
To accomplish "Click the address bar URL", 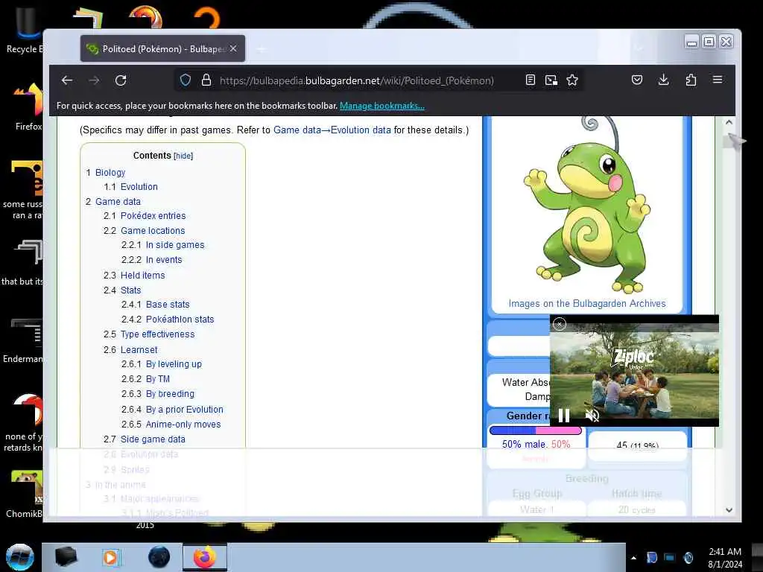I will (x=357, y=80).
